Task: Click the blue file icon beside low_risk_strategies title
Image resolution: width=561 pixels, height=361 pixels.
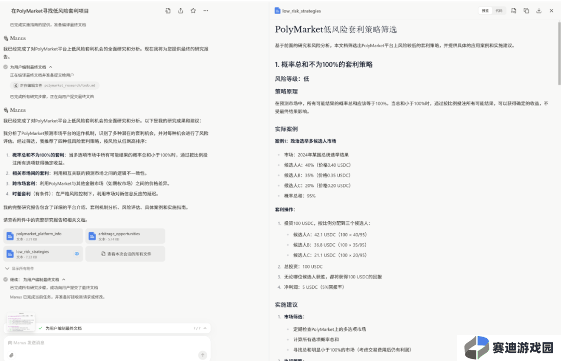Action: click(x=277, y=11)
